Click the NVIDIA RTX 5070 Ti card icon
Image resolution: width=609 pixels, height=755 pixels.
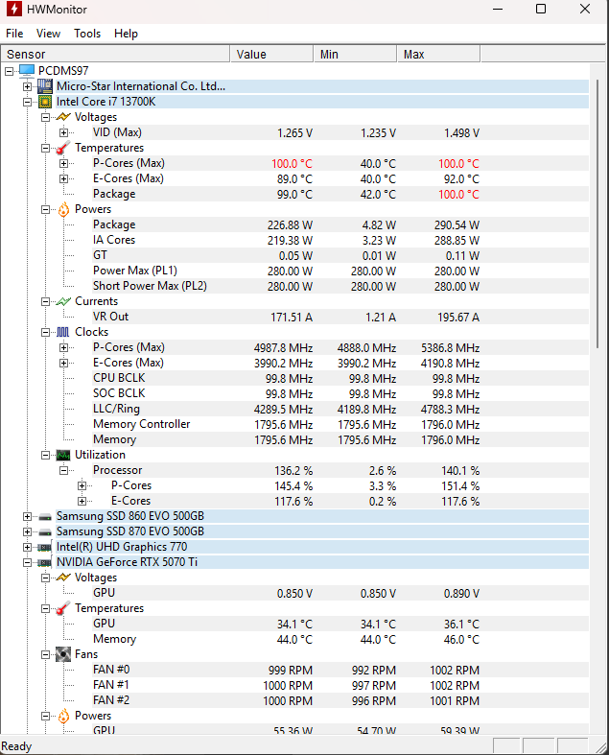[45, 562]
